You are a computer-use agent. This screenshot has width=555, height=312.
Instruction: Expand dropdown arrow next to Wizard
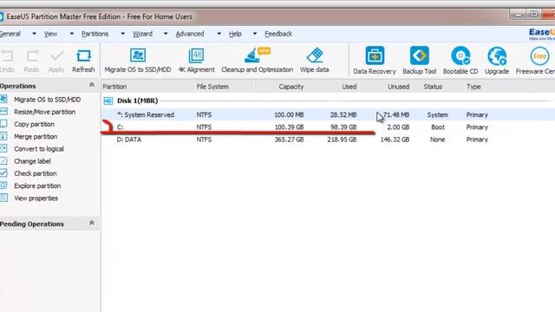point(166,34)
